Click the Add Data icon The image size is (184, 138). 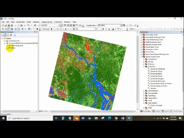pos(35,25)
